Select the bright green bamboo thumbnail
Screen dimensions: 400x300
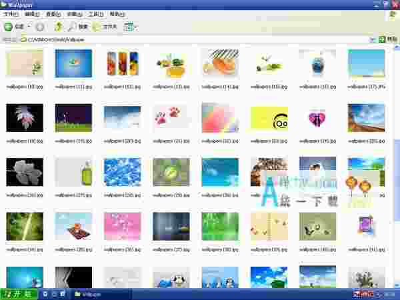pos(220,227)
